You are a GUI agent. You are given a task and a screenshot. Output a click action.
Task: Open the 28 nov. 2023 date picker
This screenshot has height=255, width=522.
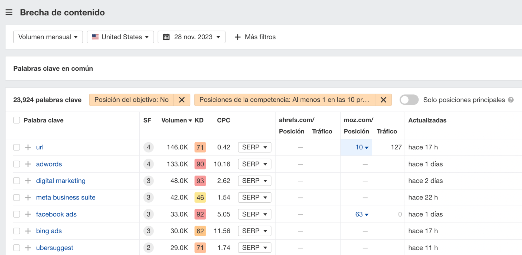pyautogui.click(x=191, y=37)
